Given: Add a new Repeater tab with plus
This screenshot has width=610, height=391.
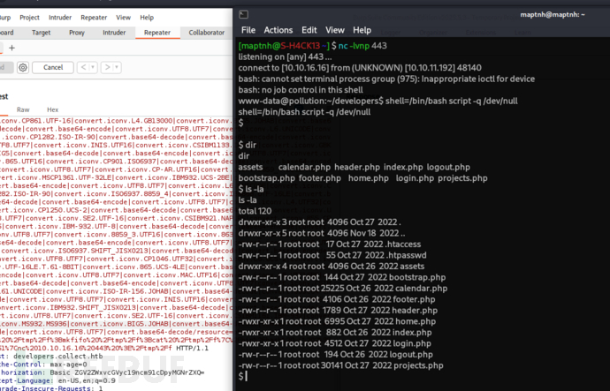Looking at the screenshot, I should (x=12, y=48).
